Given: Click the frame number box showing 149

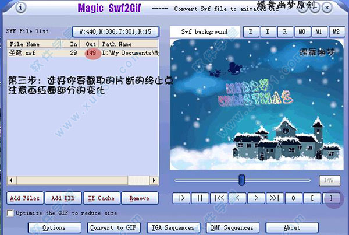Looking at the screenshot, I should coord(330,180).
